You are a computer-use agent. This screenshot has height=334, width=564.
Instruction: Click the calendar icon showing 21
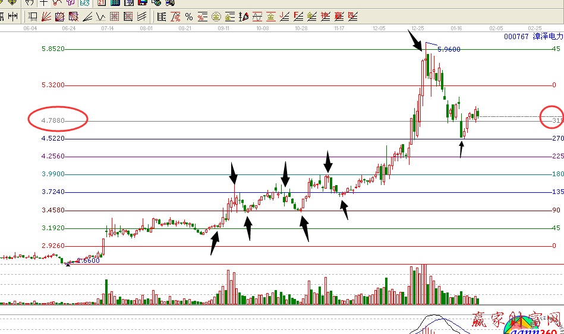(x=100, y=3)
